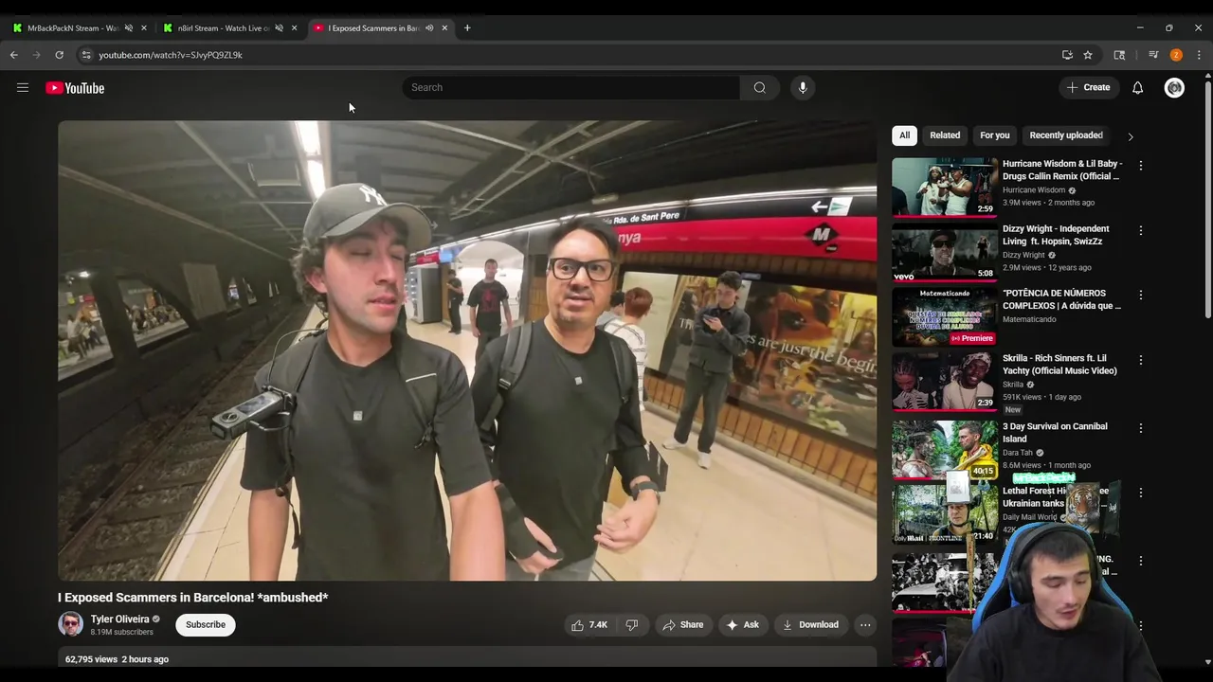Screen dimensions: 1213x682
Task: Share the video with the Share button
Action: (682, 624)
